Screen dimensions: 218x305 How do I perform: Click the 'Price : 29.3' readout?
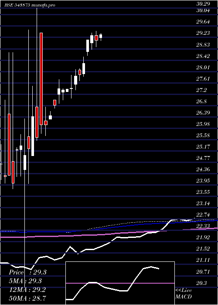point(27,272)
